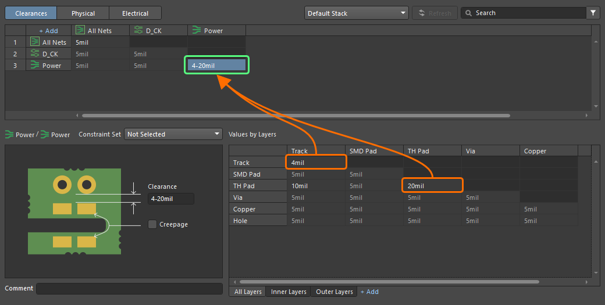Viewport: 605px width, 305px height.
Task: Click the D_CK net class icon in row 2
Action: point(35,54)
